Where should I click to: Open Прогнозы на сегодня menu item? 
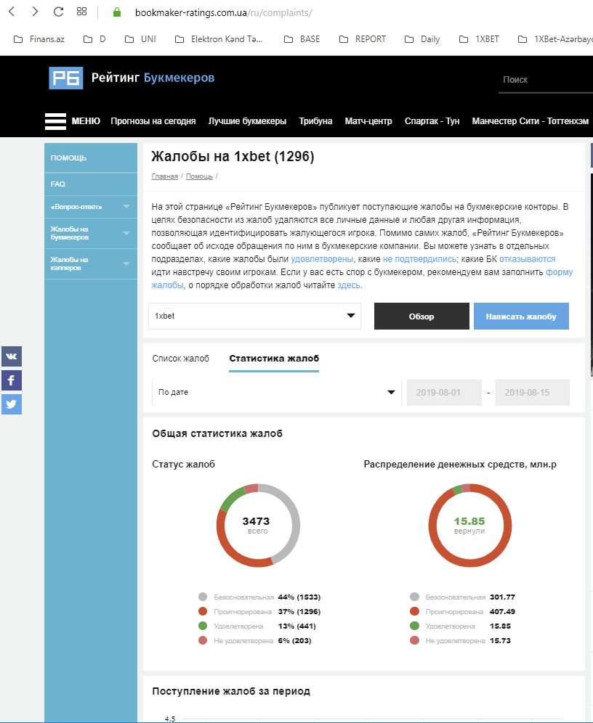pos(153,121)
